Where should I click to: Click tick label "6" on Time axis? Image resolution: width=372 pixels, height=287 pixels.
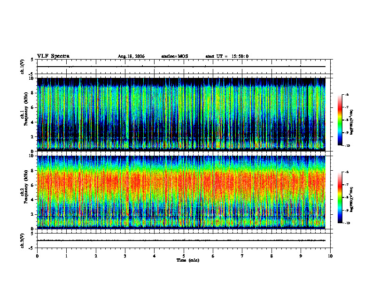coord(213,256)
